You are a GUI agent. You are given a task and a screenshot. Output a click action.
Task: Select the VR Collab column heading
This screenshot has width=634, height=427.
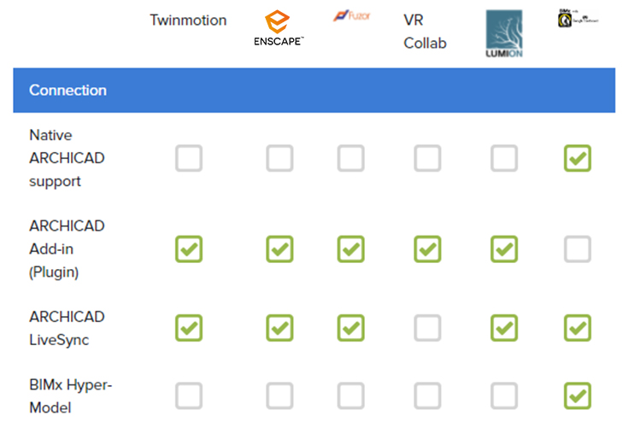[x=425, y=32]
